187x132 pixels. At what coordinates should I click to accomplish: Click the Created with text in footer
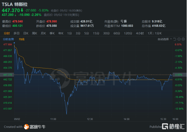(13, 127)
